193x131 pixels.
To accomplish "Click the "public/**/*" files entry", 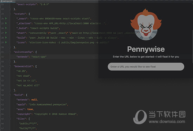I will click(28, 124).
